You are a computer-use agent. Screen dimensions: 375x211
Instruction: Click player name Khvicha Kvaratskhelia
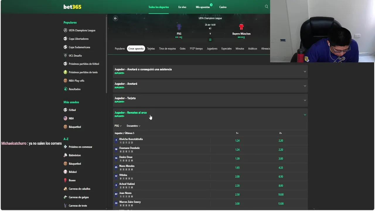pyautogui.click(x=131, y=139)
